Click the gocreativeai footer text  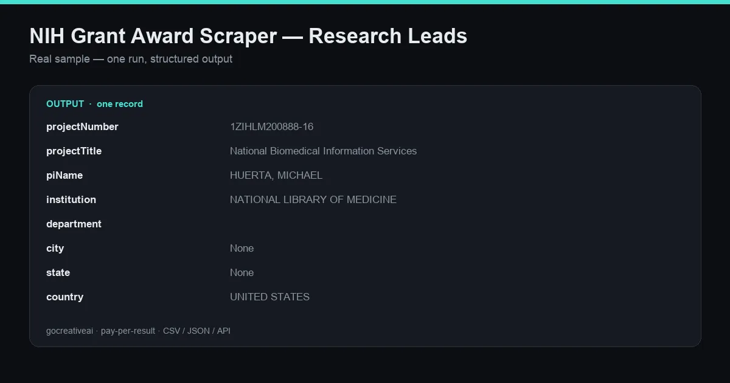69,331
